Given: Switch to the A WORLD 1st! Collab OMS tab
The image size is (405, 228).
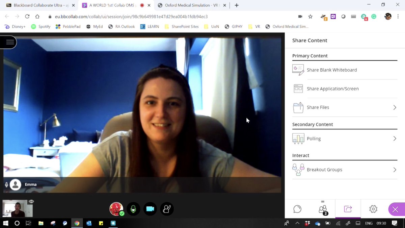Looking at the screenshot, I should coord(116,5).
